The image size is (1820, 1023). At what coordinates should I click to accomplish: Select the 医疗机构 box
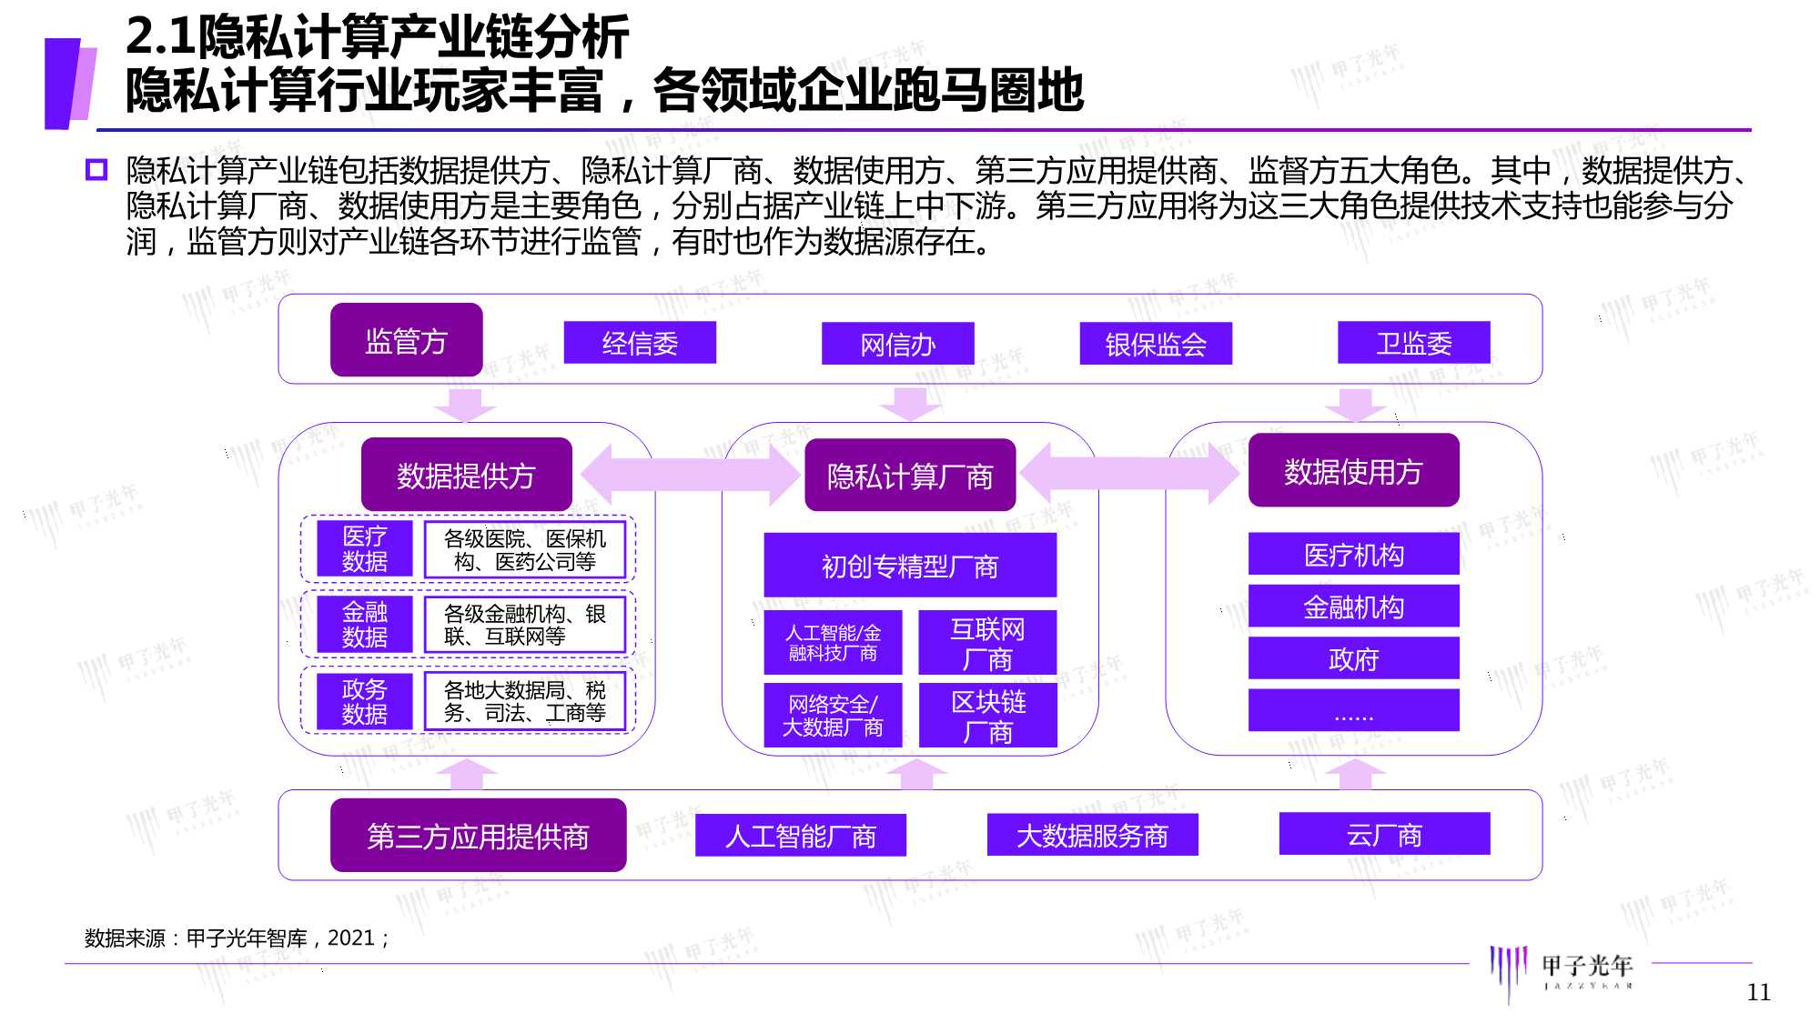pyautogui.click(x=1353, y=554)
